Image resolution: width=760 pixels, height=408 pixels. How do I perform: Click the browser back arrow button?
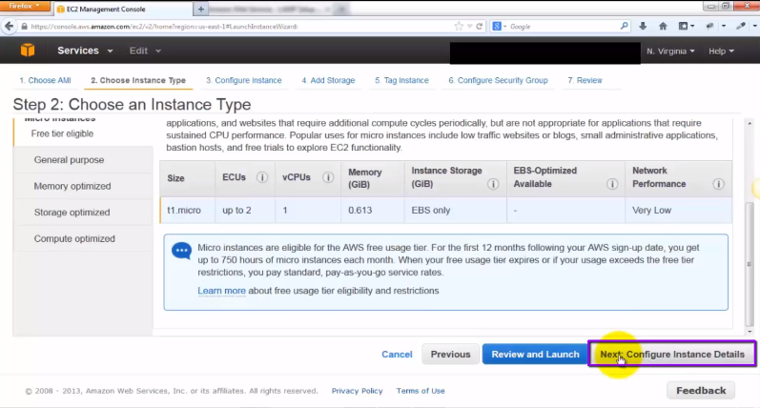coord(9,26)
